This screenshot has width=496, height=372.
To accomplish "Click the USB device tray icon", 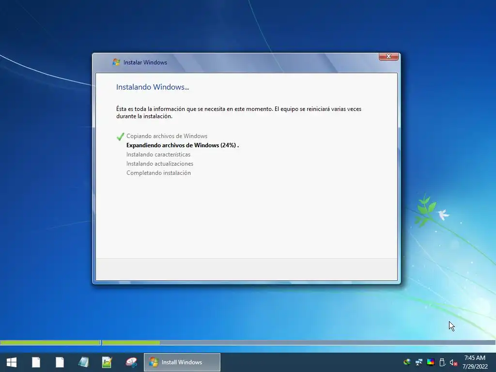I will [x=442, y=362].
